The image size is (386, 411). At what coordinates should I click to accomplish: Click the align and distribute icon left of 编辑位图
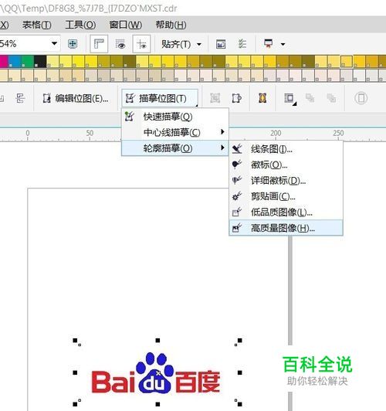pos(20,99)
